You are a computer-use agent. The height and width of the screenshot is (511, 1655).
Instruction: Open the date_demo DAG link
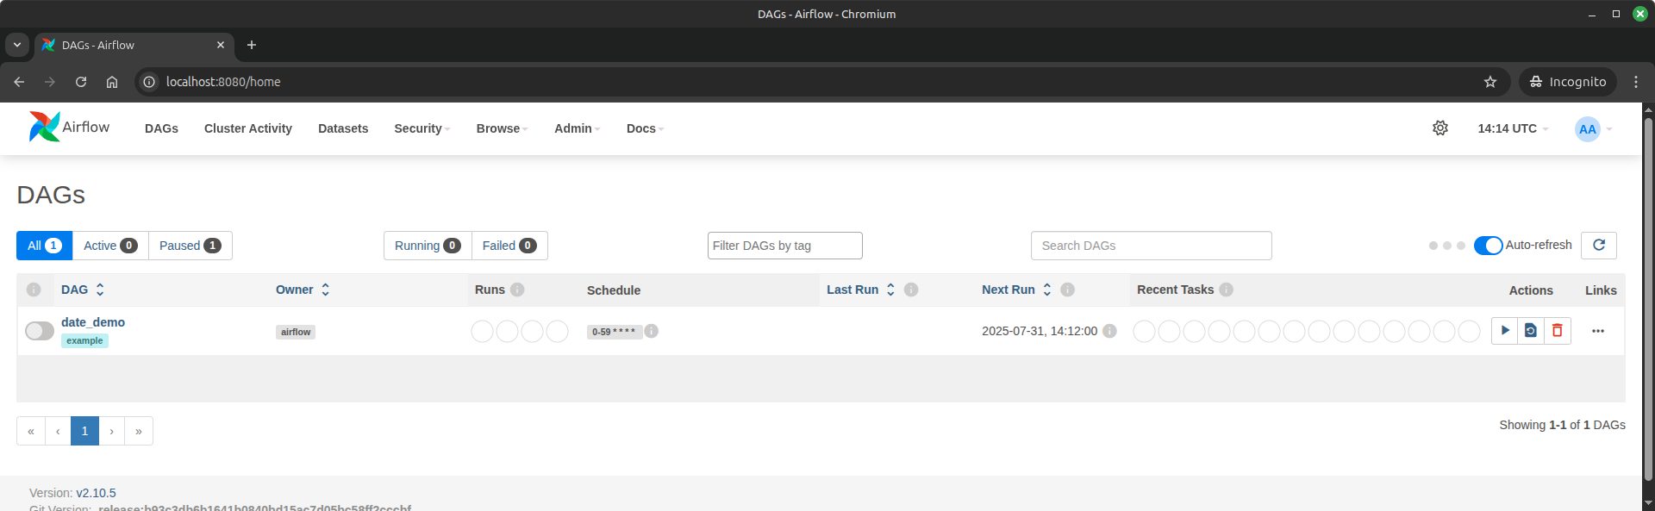pyautogui.click(x=93, y=322)
